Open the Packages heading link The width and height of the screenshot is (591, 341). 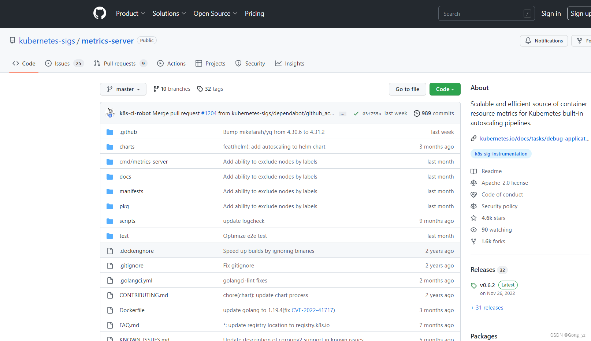pos(484,336)
